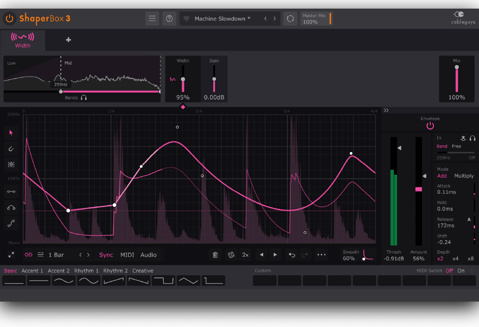Select the Width shaper tab
Viewport: 479px width, 327px height.
[23, 40]
